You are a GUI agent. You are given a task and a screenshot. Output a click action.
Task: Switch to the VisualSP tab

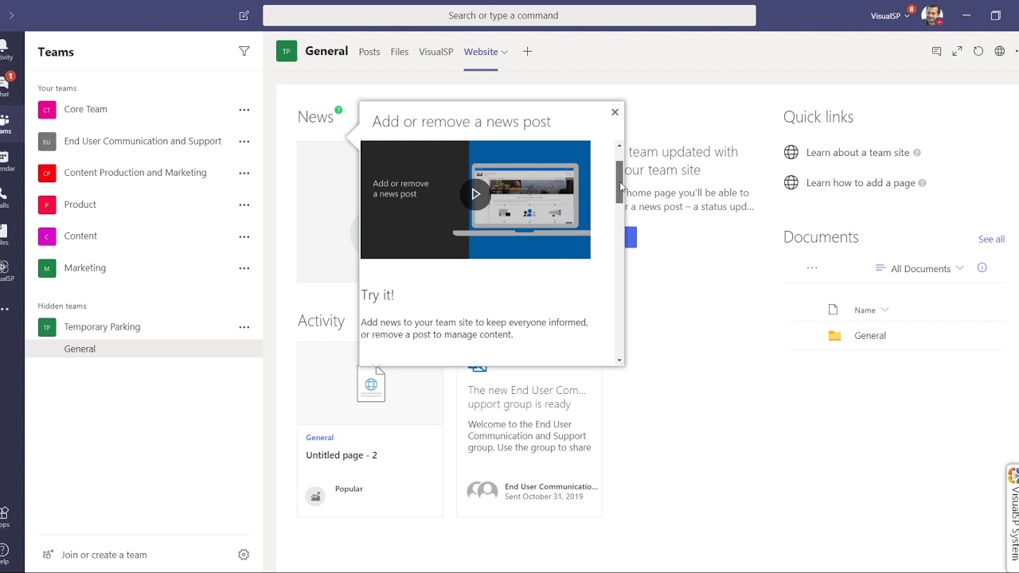click(x=436, y=52)
